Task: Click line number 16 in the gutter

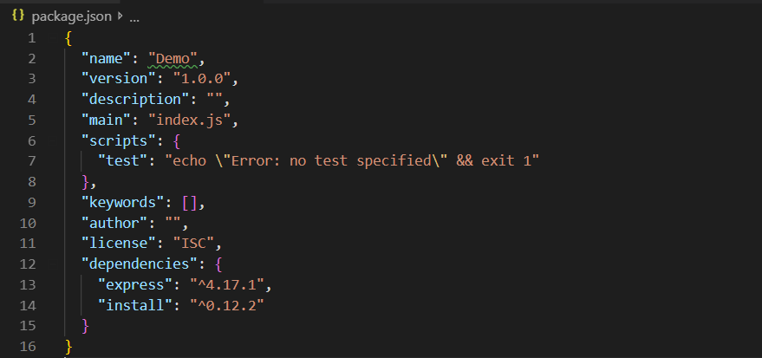Action: [x=29, y=345]
